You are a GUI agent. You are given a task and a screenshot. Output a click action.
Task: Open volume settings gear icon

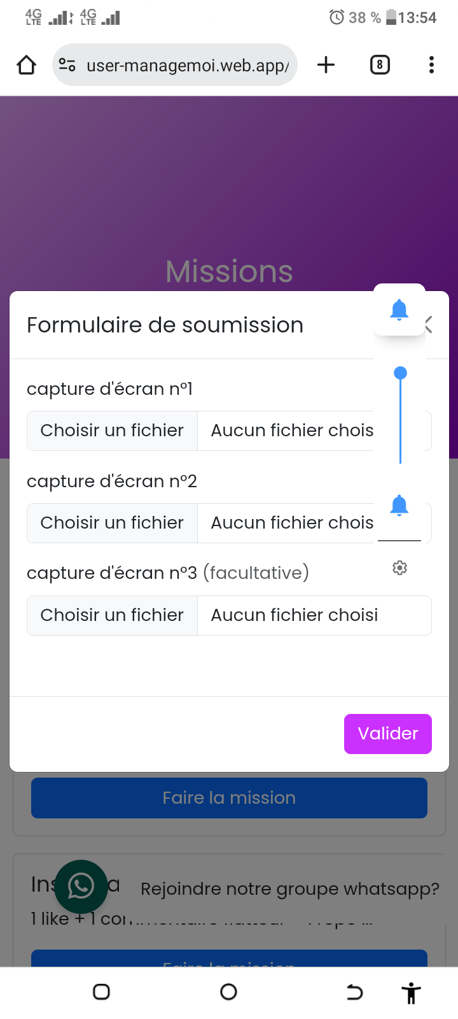[399, 567]
